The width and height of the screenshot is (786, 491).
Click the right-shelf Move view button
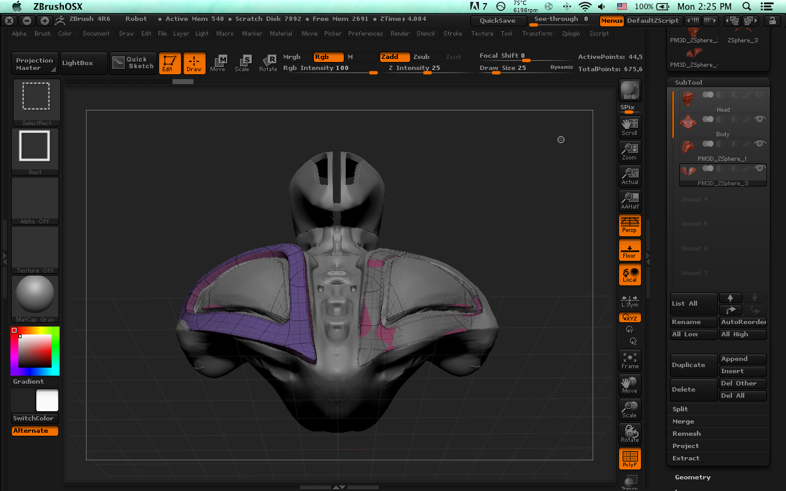[x=630, y=385]
